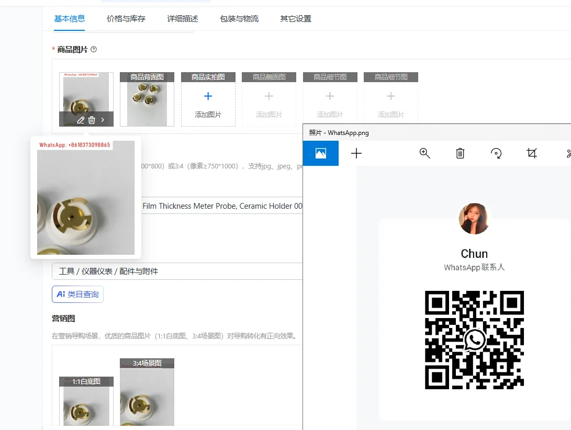The height and width of the screenshot is (430, 571).
Task: Click the WhatsApp QR code image
Action: click(x=474, y=340)
